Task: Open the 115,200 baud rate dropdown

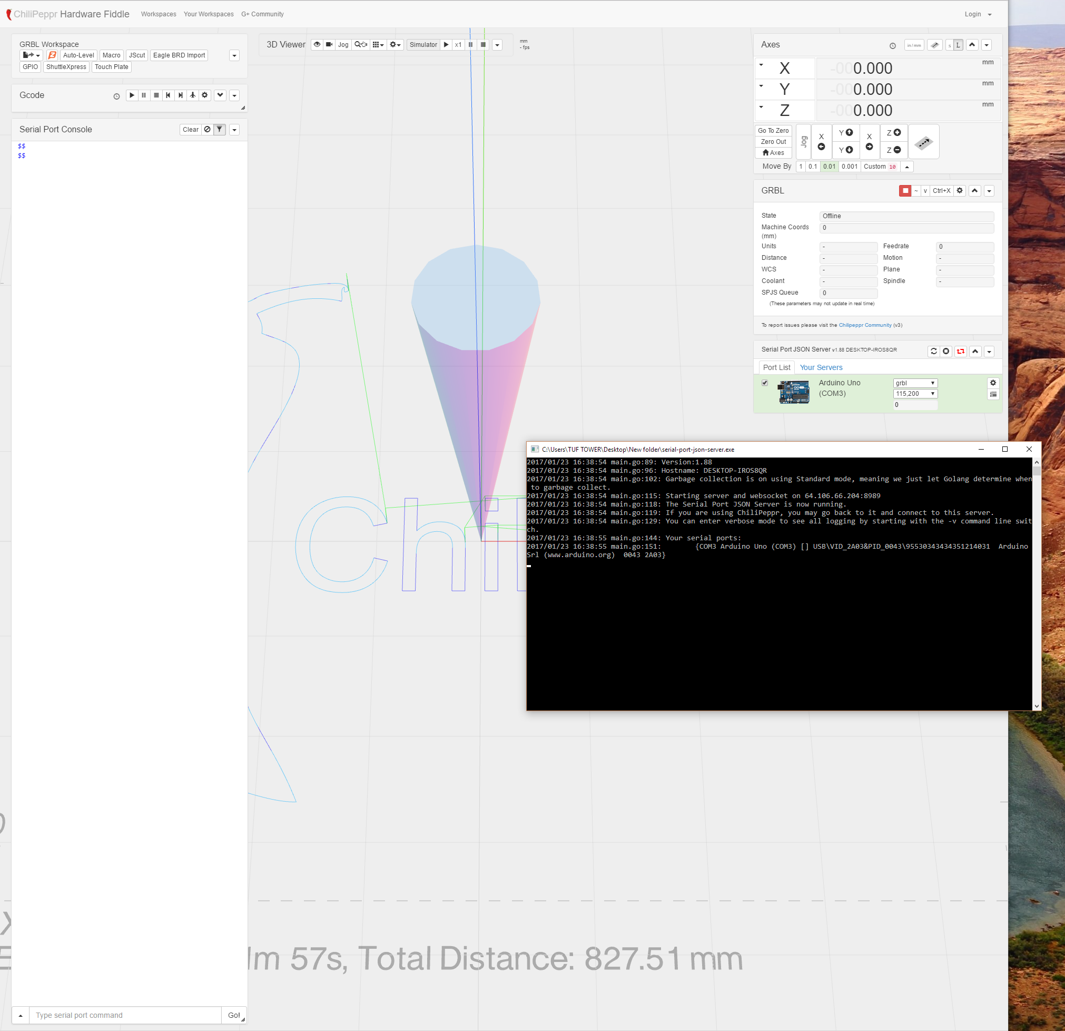Action: click(x=914, y=394)
